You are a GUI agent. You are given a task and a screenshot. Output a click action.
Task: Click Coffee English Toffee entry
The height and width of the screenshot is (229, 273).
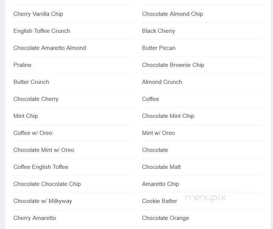pos(41,167)
